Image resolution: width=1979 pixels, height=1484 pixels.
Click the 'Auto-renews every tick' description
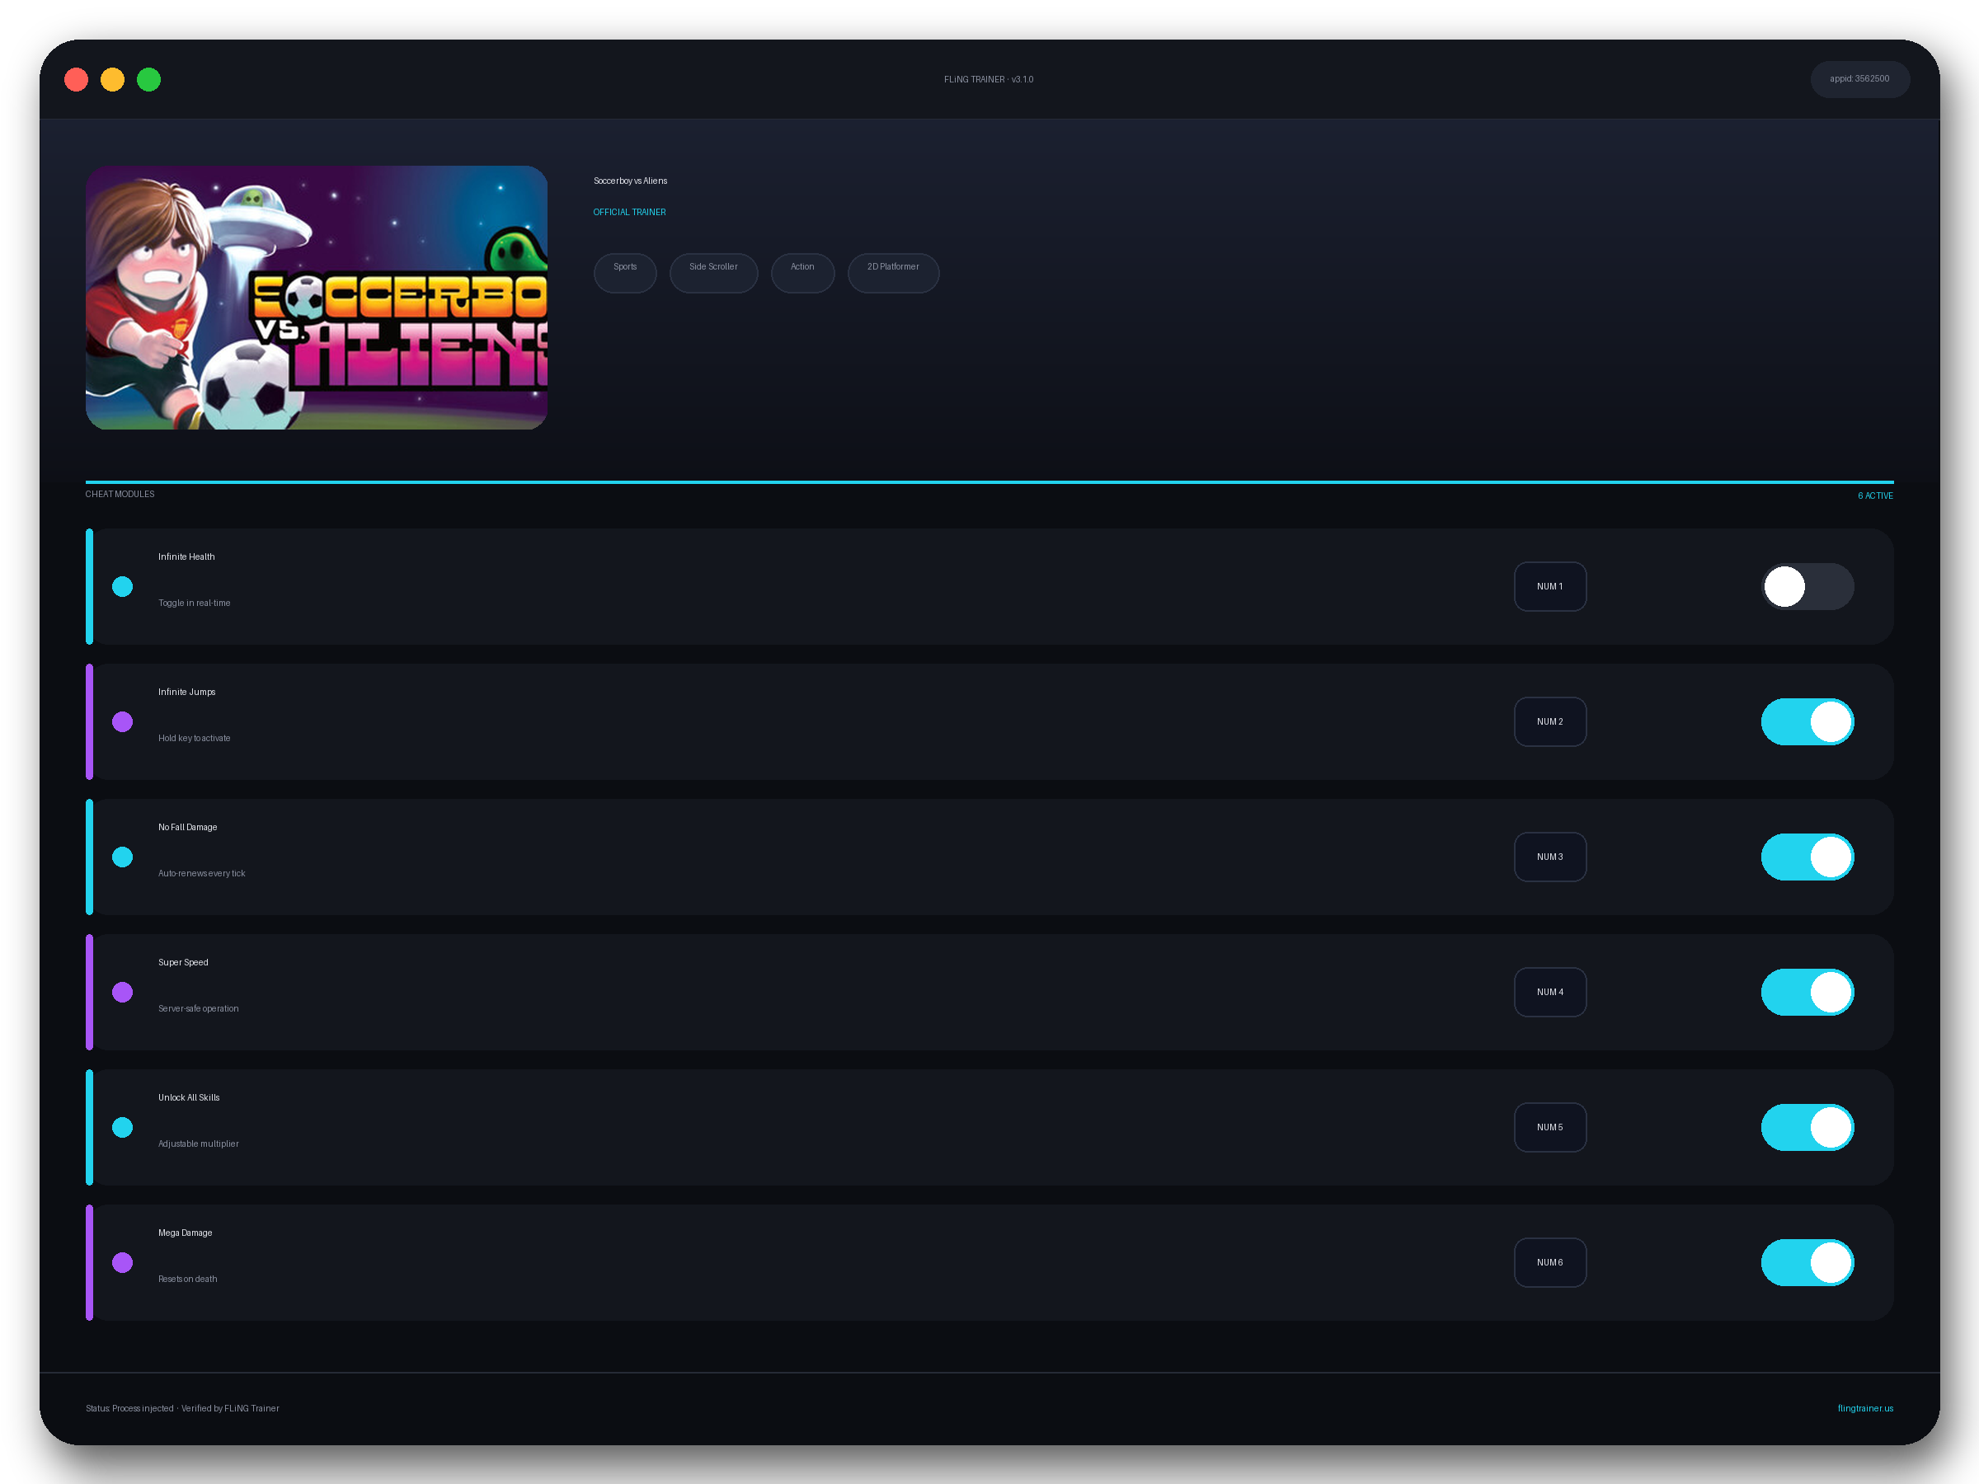[201, 873]
